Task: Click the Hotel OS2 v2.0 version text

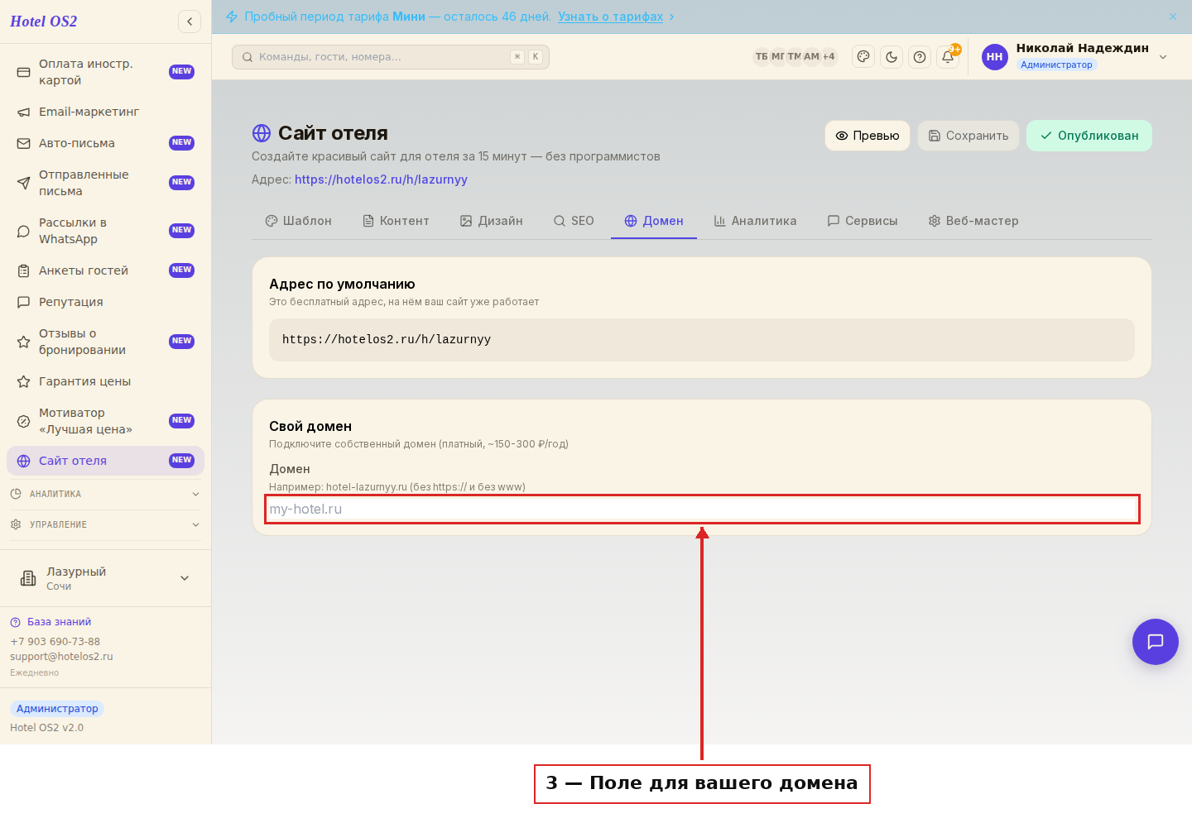Action: 46,728
